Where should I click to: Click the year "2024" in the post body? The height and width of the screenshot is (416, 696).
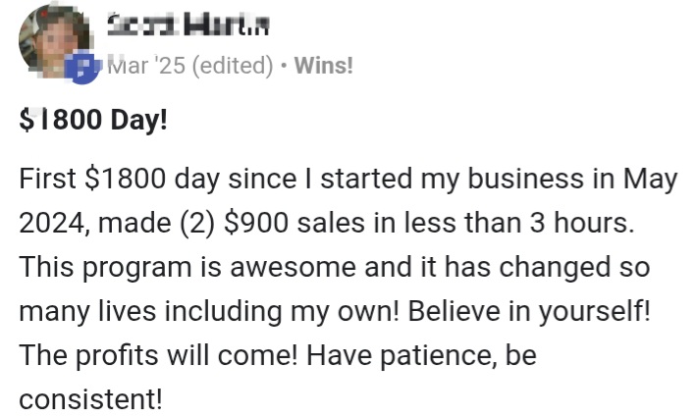(x=51, y=223)
